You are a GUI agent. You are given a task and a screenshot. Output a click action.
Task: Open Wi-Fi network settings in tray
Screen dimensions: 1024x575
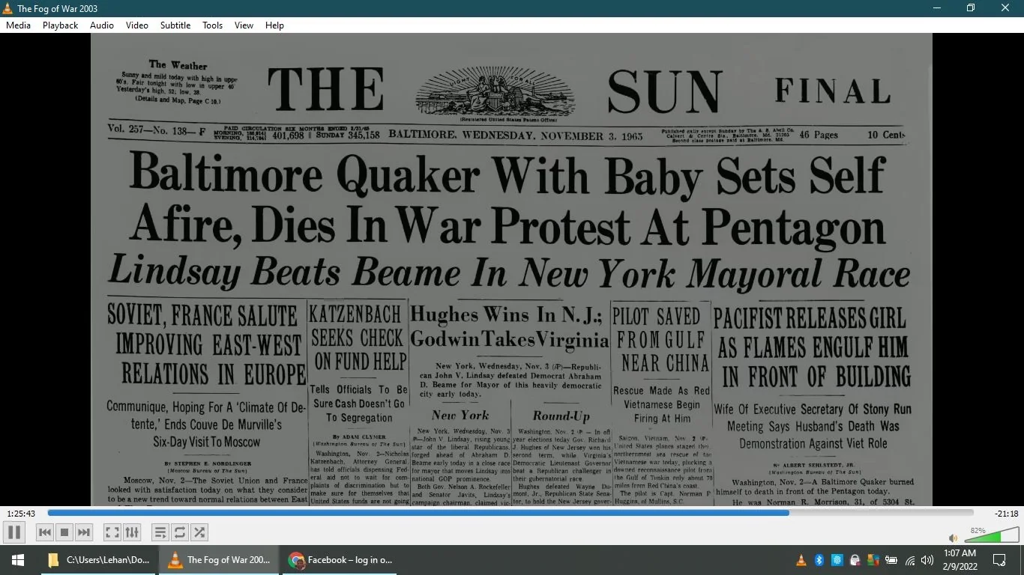910,560
